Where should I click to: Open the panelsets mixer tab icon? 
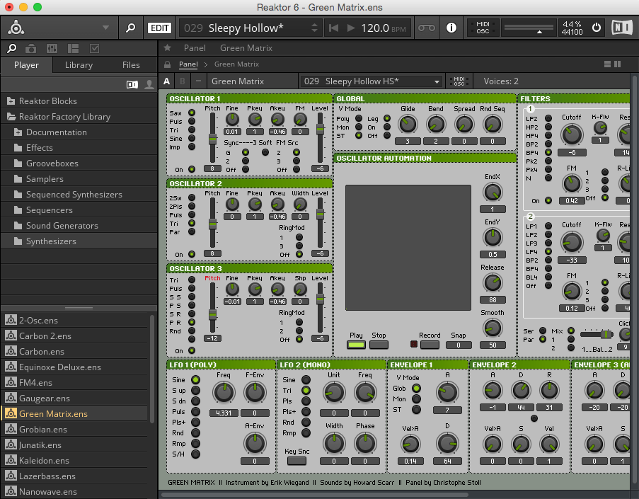coord(52,49)
